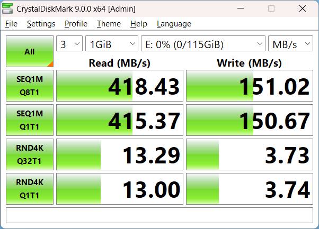Click the empty comment field at bottom
Viewport: 319px width, 229px height.
point(159,215)
